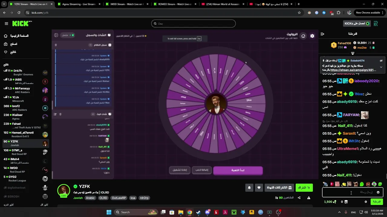This screenshot has height=217, width=387.
Task: Click the Kick search field
Action: (193, 24)
